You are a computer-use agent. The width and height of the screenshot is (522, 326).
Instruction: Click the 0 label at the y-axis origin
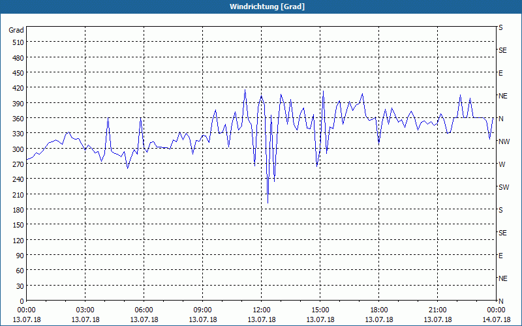pyautogui.click(x=22, y=301)
